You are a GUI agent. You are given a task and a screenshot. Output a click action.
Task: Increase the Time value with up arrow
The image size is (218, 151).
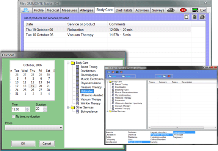pyautogui.click(x=27, y=108)
